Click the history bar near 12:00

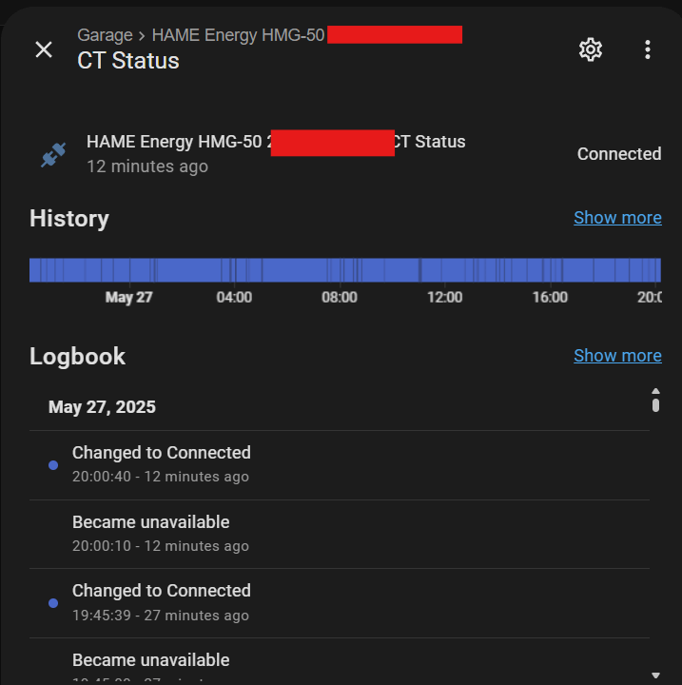click(x=445, y=270)
